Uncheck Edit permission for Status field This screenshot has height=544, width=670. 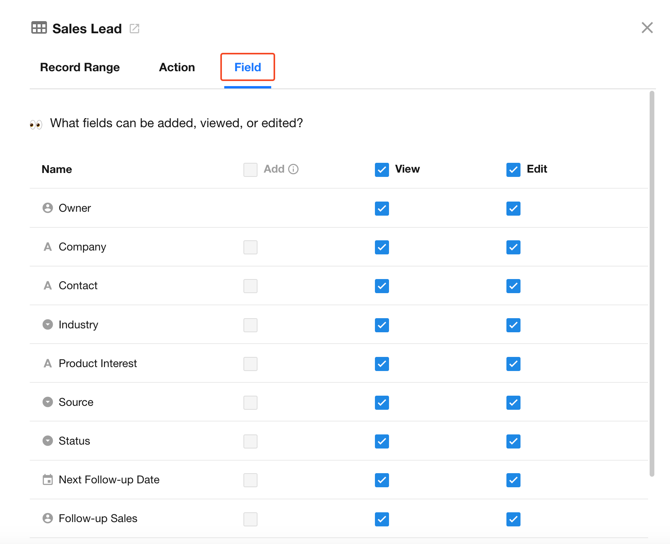point(513,441)
